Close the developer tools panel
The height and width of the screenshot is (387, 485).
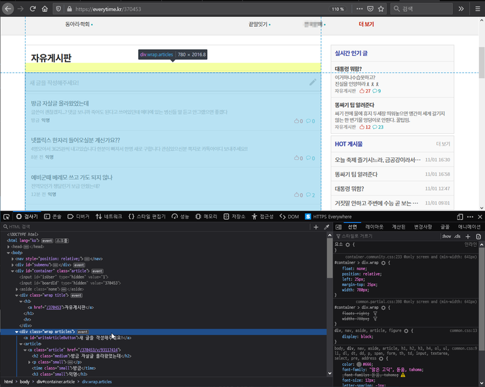pos(480,216)
